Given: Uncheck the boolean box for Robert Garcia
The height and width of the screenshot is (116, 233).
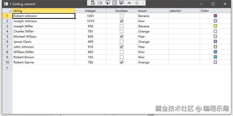Looking at the screenshot, I should [x=122, y=62].
